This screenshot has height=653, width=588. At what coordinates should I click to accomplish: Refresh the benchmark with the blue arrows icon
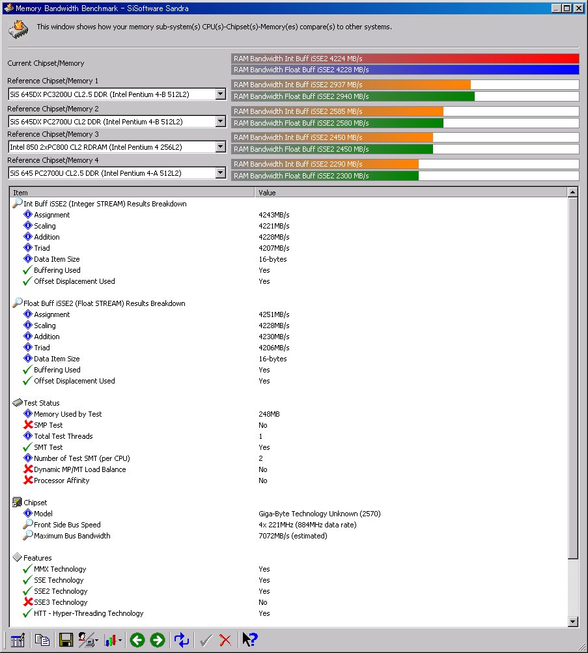pos(182,640)
